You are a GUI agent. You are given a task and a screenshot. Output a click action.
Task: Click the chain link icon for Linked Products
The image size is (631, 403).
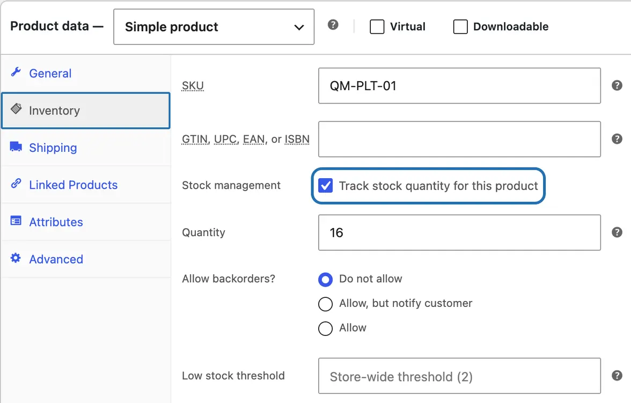[x=16, y=184]
